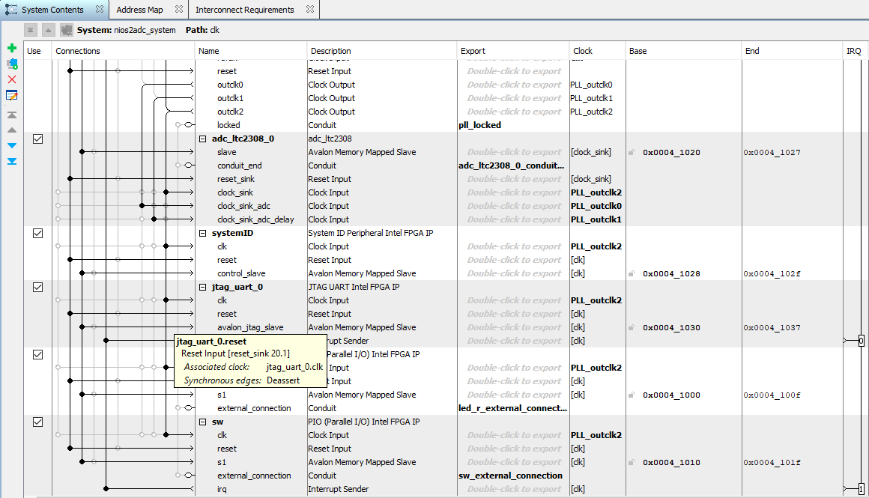Screen dimensions: 869x498
Task: Click PLL_outclk1 clock cell on clock_sink_adc_delay row
Action: [x=596, y=219]
